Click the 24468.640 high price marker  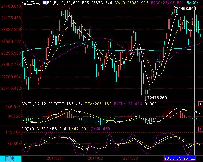click(x=186, y=9)
